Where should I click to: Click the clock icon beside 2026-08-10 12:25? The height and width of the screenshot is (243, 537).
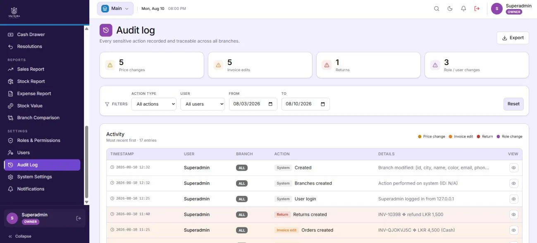point(112,199)
